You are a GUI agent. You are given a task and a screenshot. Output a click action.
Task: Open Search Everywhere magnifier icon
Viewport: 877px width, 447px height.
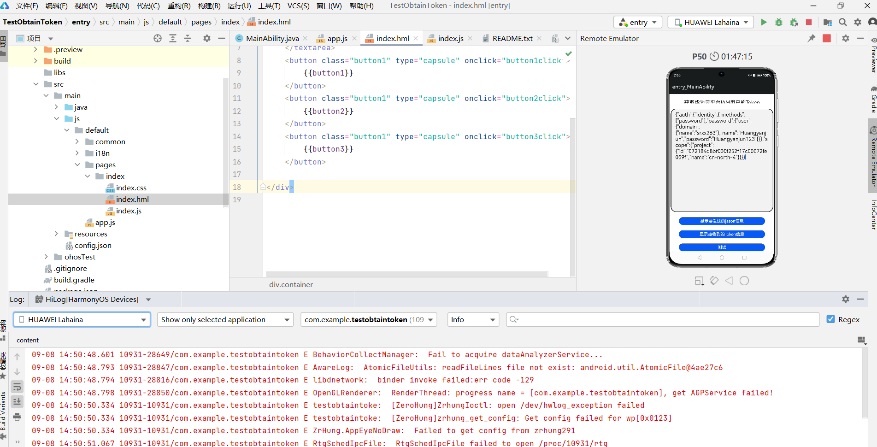(843, 22)
